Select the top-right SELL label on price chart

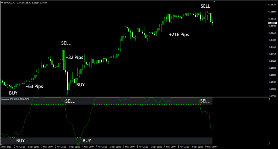coord(205,6)
